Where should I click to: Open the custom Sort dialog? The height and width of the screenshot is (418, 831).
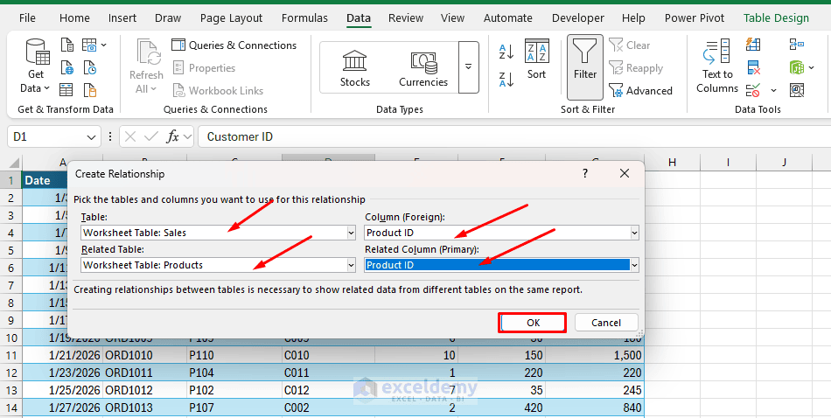pyautogui.click(x=536, y=59)
